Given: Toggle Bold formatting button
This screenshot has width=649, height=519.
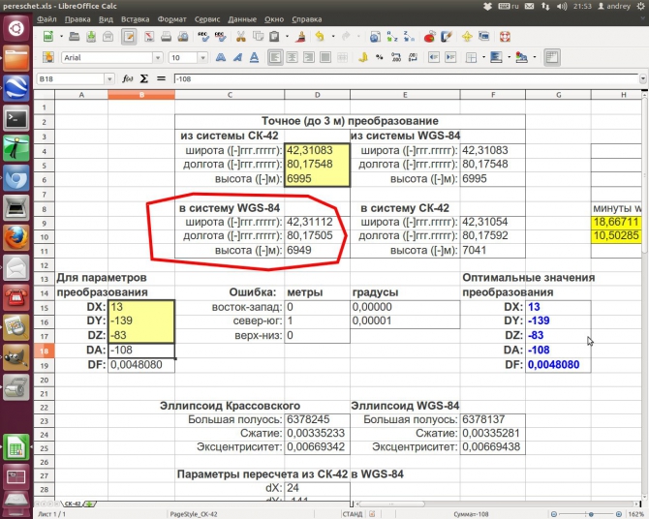Looking at the screenshot, I should 221,57.
